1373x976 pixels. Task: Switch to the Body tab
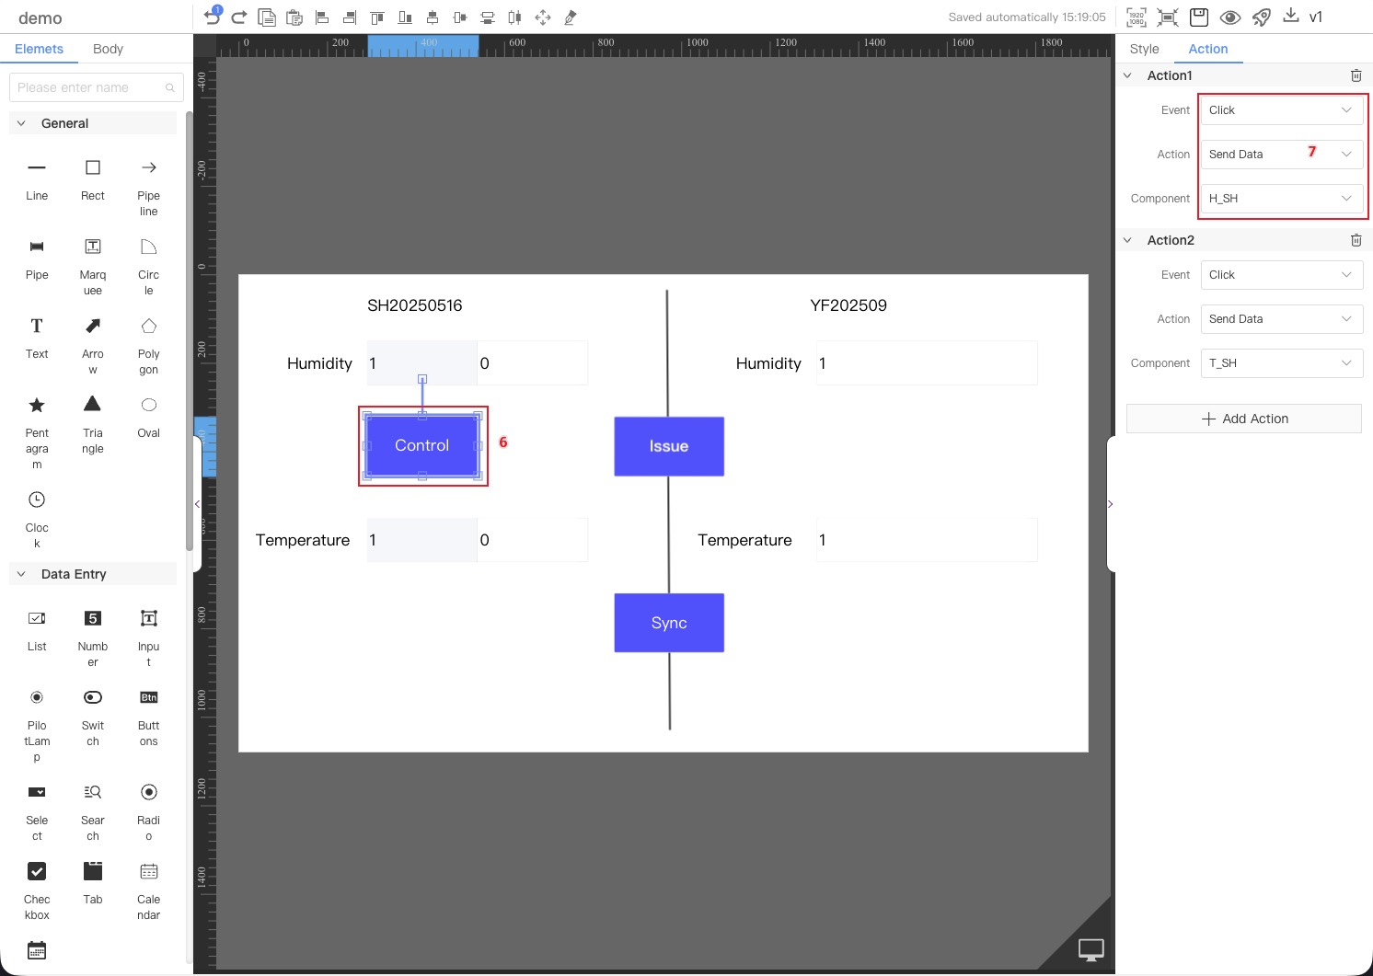[108, 49]
